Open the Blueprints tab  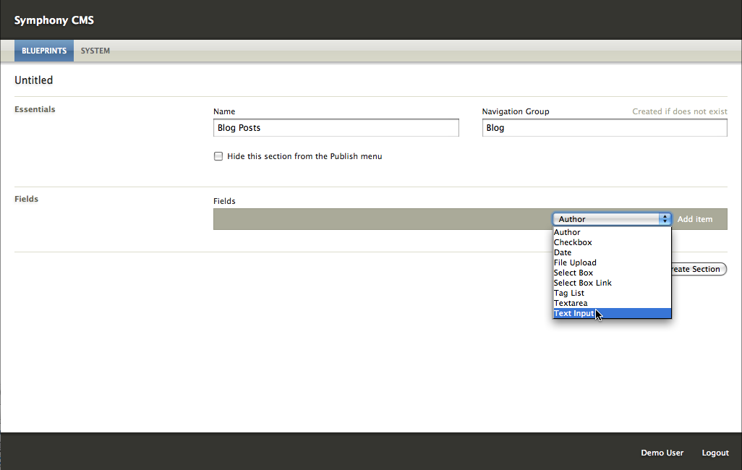44,51
